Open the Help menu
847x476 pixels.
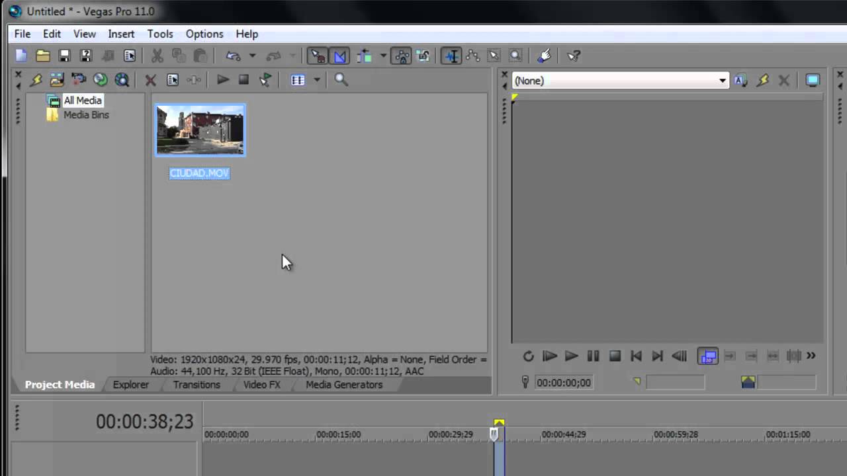tap(247, 34)
